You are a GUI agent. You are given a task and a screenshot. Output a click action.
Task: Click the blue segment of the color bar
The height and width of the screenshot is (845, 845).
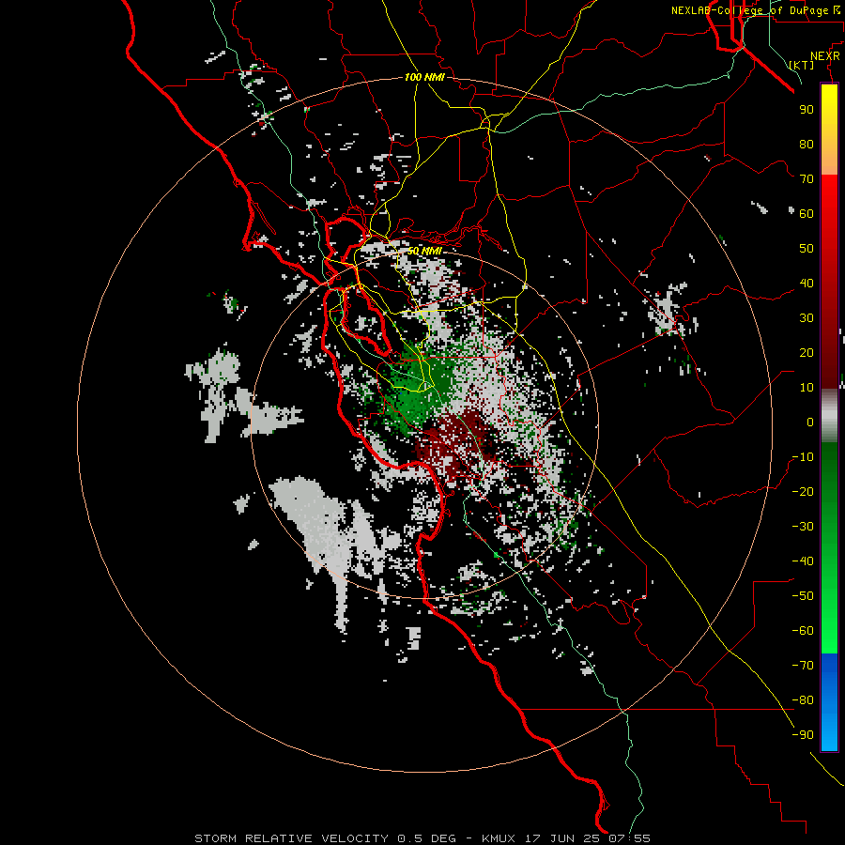pyautogui.click(x=829, y=701)
